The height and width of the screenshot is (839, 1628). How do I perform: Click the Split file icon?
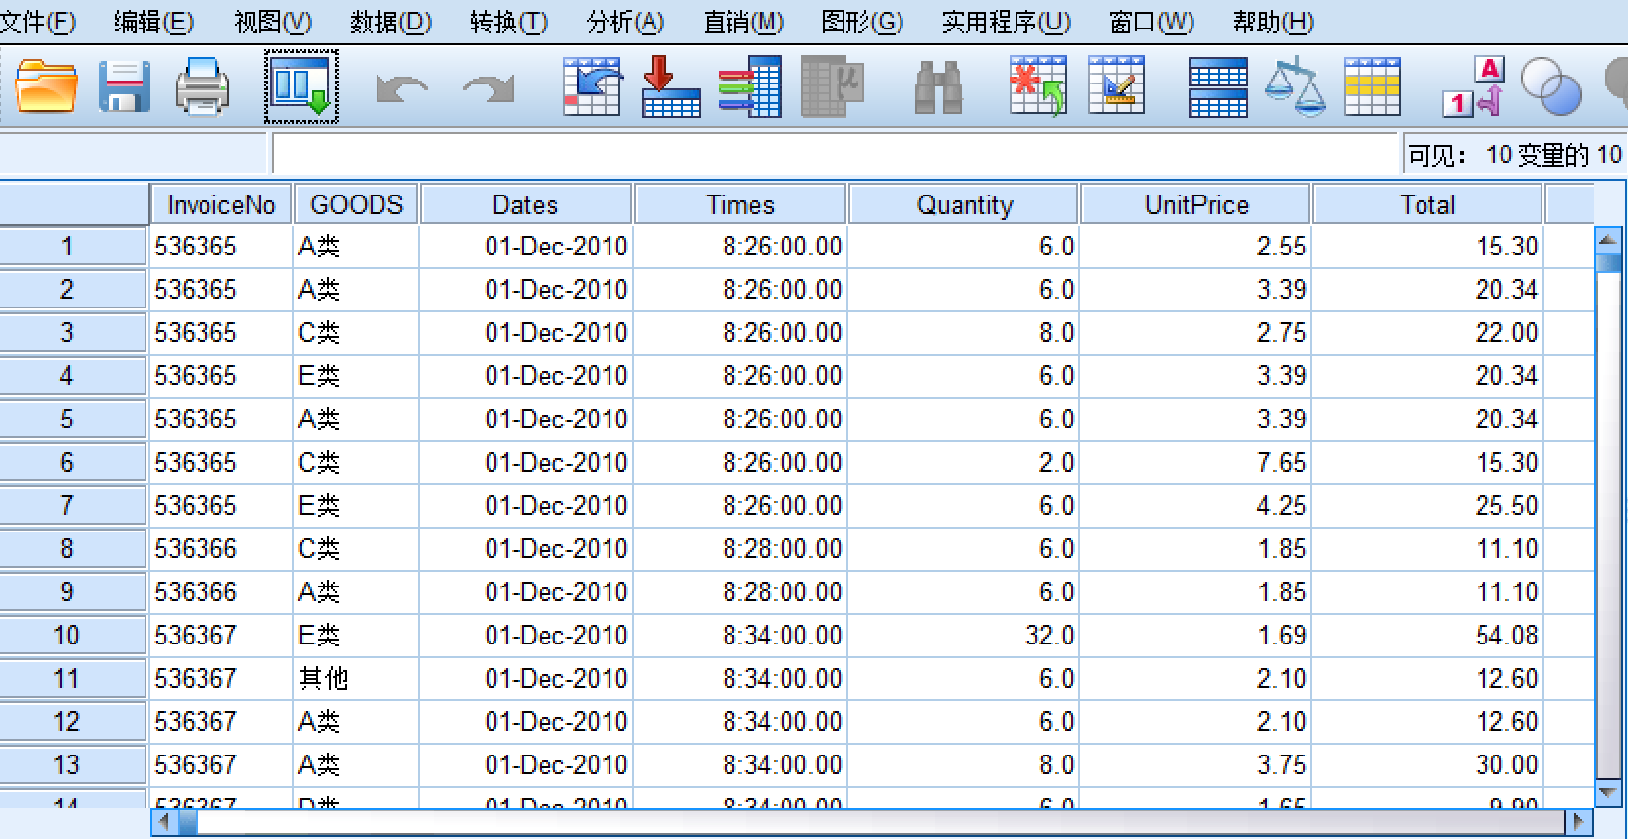point(1218,87)
